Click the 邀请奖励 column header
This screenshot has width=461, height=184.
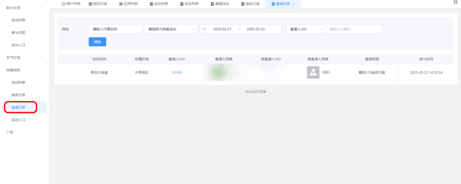point(372,59)
